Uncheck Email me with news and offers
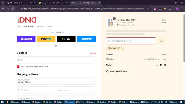The height and width of the screenshot is (104, 185). click(18, 67)
